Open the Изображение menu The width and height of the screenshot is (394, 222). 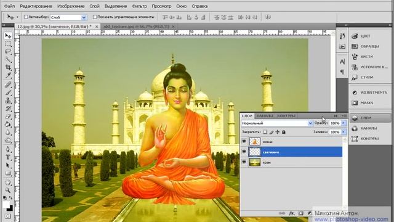click(71, 6)
